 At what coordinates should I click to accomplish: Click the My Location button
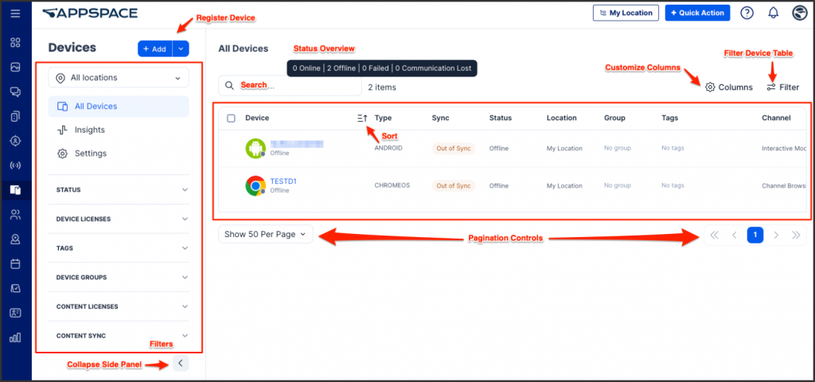pyautogui.click(x=626, y=13)
